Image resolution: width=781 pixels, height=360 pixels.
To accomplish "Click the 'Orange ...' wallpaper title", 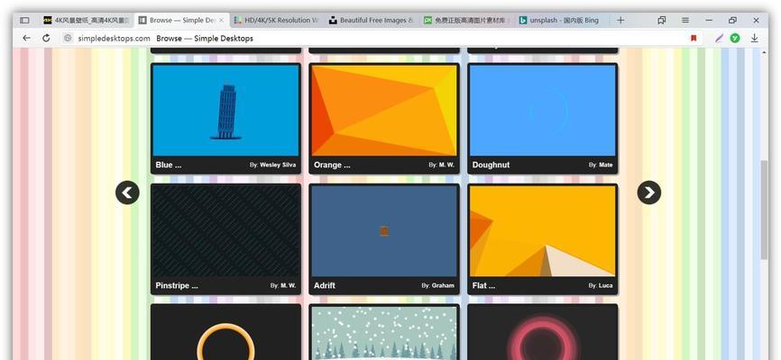I will [332, 165].
